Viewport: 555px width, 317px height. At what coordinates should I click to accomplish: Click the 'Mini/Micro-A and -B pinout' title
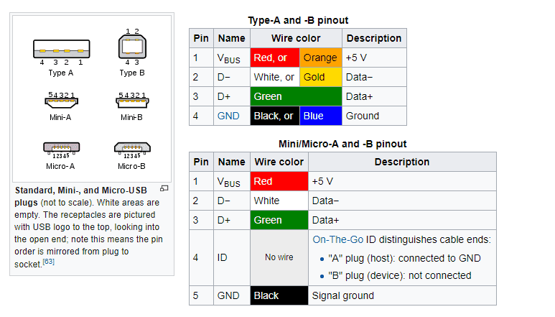tap(342, 144)
